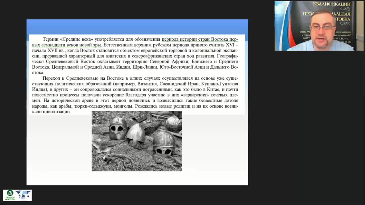Click the words 'Сасанидский Иран'
The width and height of the screenshot is (365, 205).
[179, 84]
